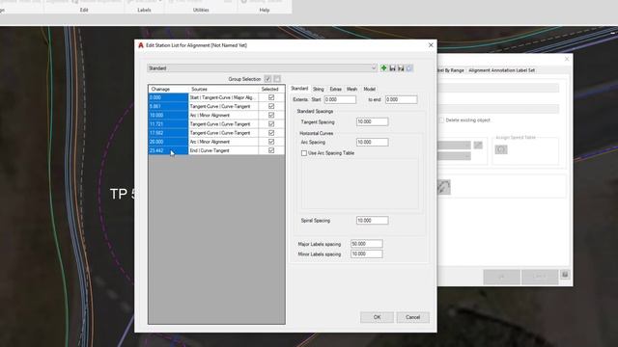Screen dimensions: 618x347
Task: Click the Selected column header
Action: [x=271, y=89]
